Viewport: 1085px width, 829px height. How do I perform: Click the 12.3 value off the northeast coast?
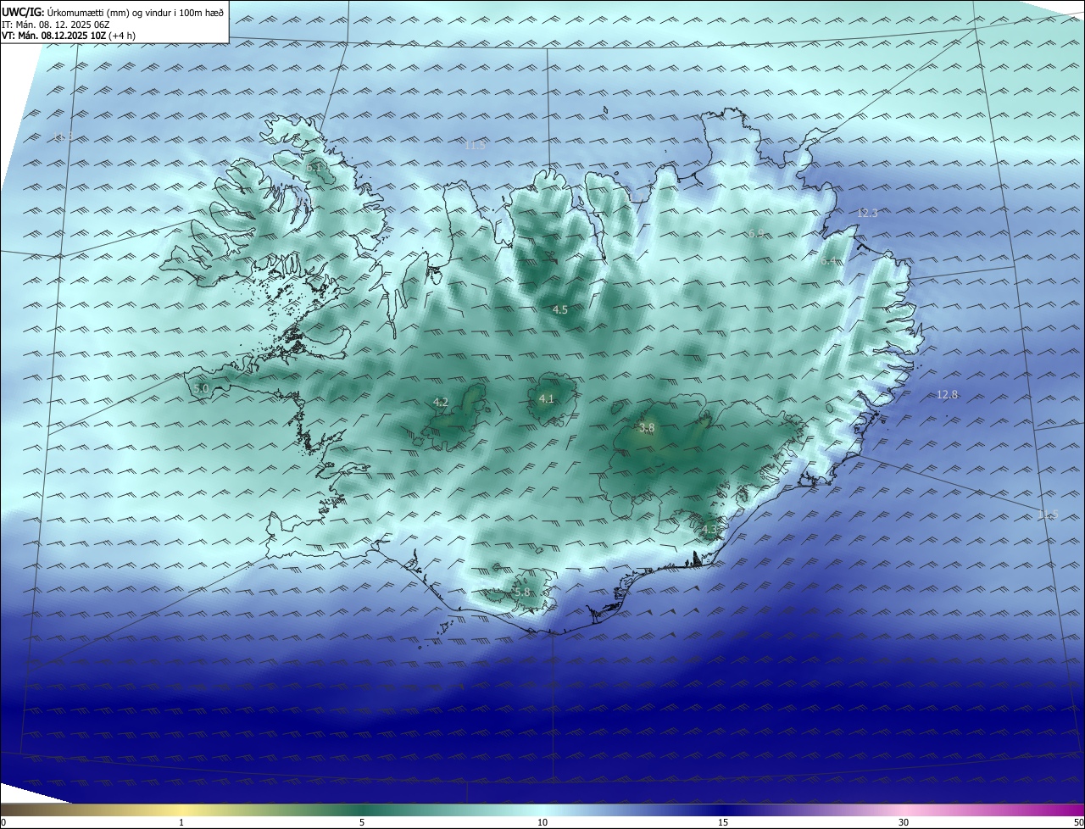(867, 214)
